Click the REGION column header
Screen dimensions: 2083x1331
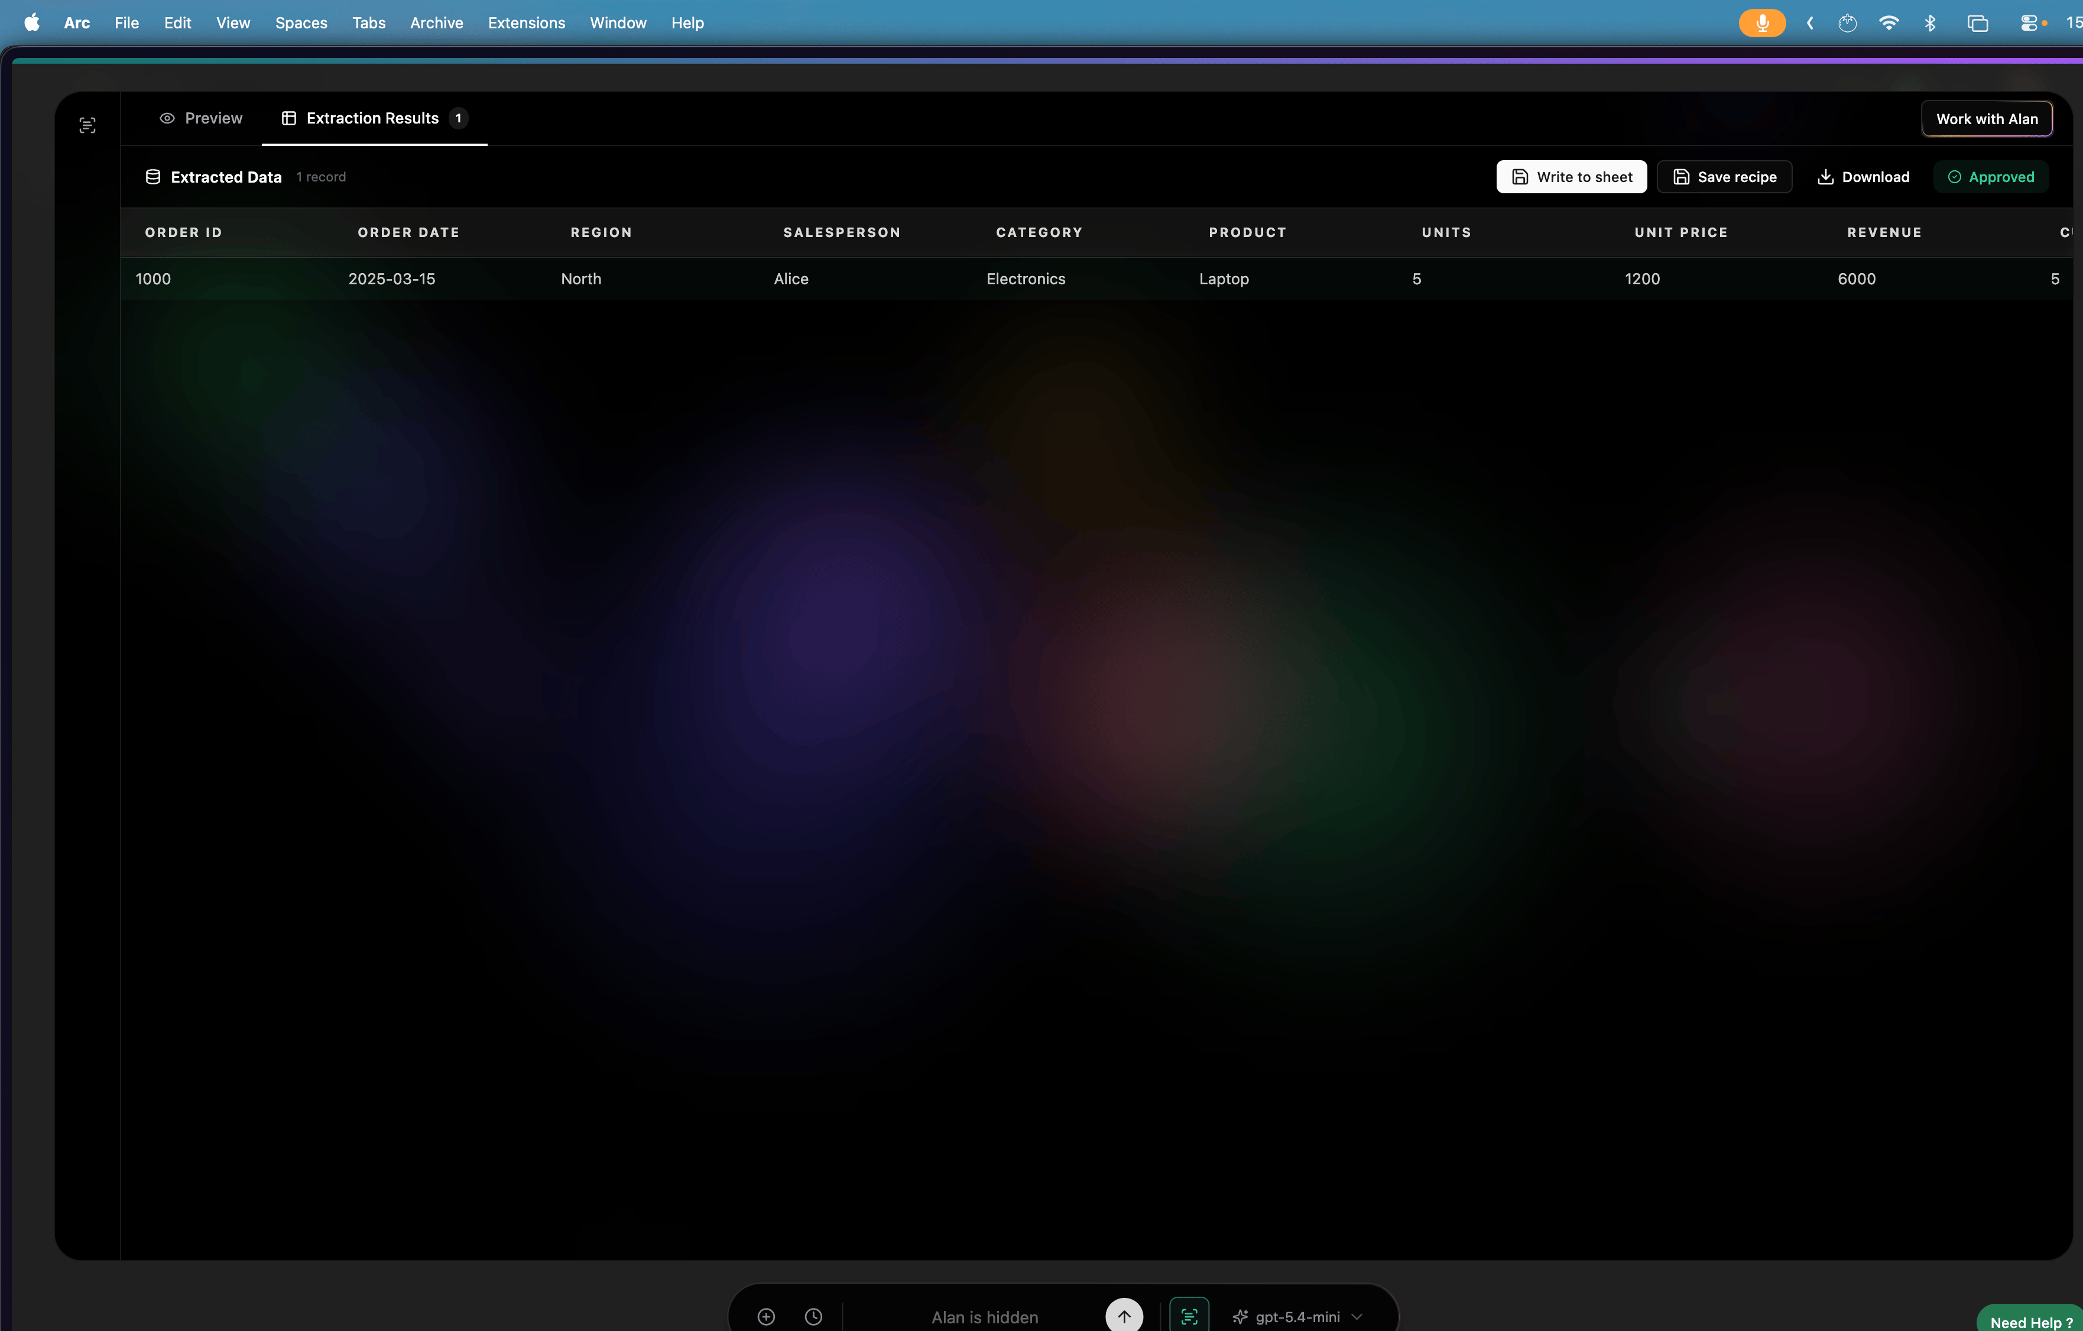[601, 233]
